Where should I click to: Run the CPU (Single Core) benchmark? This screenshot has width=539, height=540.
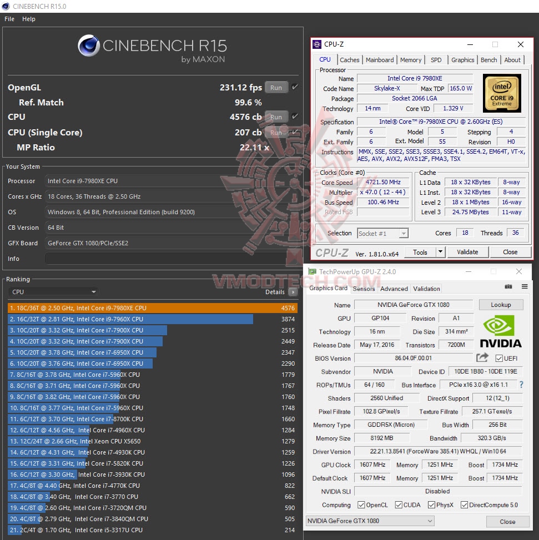[276, 133]
